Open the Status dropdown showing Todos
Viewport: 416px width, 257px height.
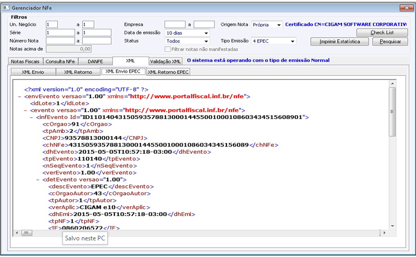click(x=187, y=41)
